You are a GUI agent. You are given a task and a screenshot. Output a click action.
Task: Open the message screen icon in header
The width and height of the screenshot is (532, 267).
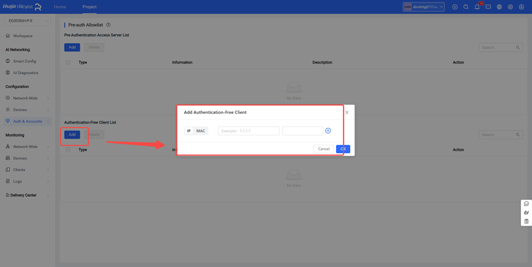tap(488, 7)
